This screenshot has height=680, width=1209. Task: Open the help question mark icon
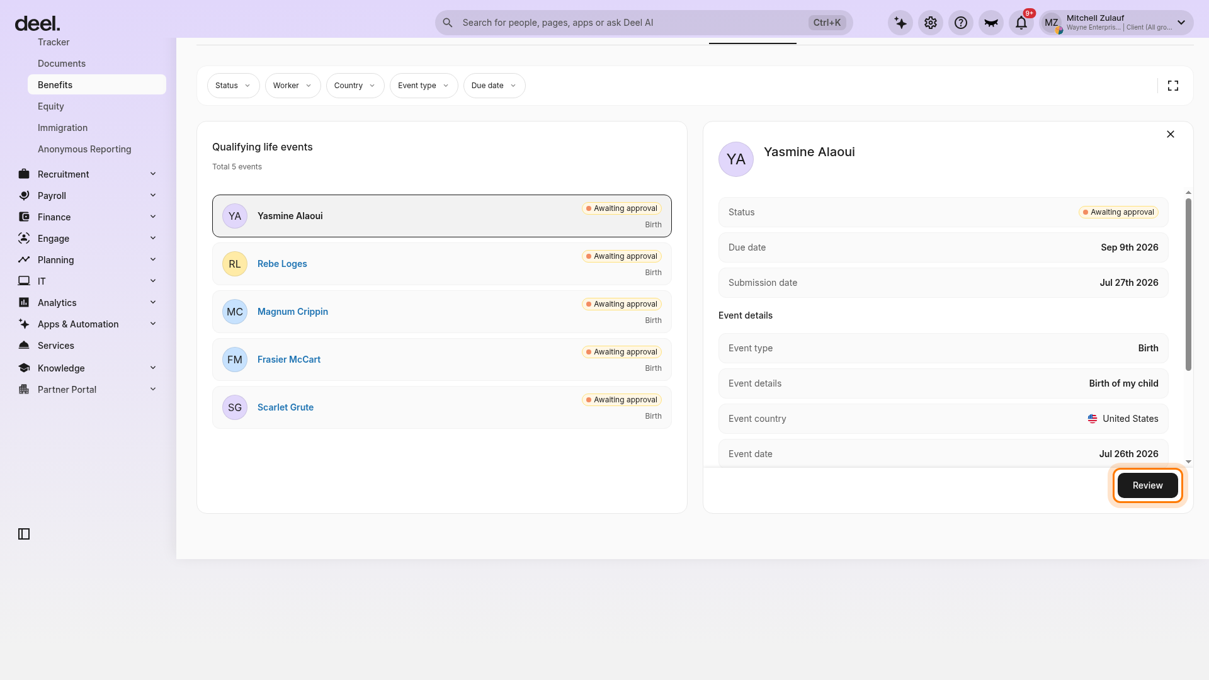coord(961,23)
